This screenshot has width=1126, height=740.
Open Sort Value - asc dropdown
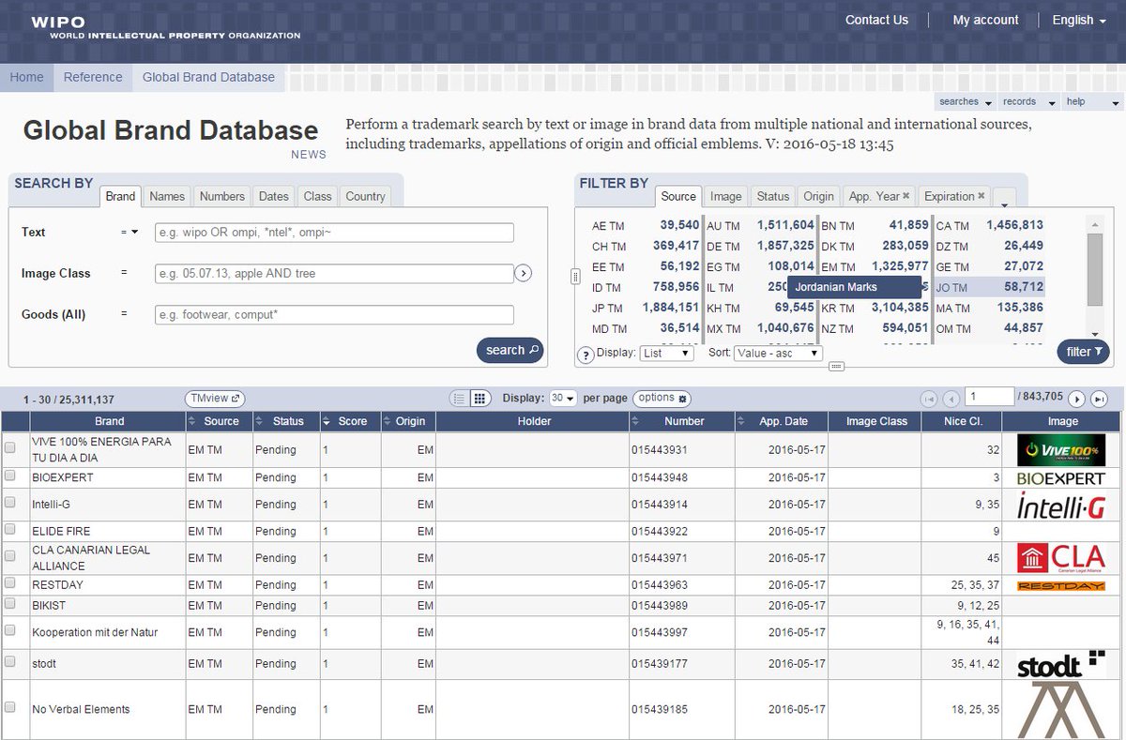pos(778,354)
